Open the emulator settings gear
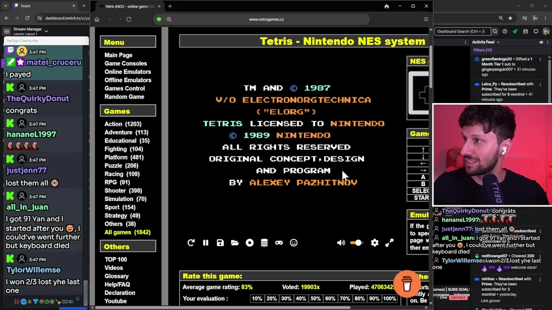The height and width of the screenshot is (310, 552). pos(375,243)
